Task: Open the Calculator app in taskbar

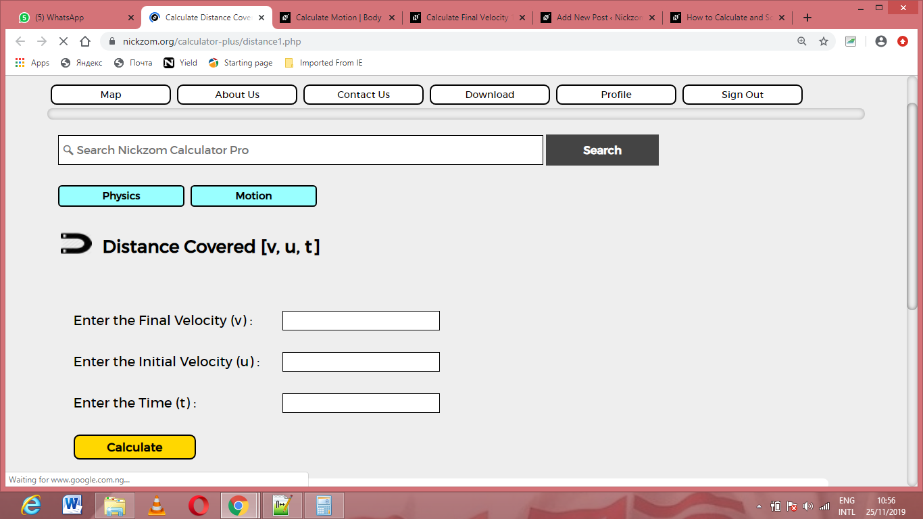Action: [x=324, y=505]
